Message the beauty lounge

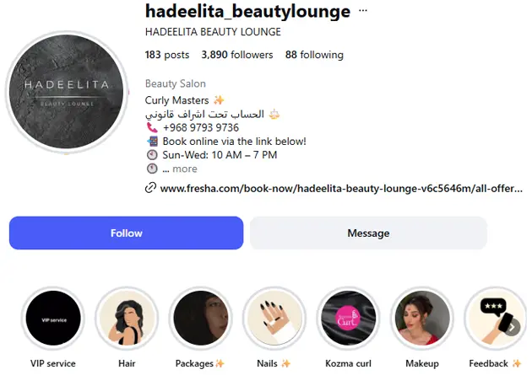coord(368,233)
